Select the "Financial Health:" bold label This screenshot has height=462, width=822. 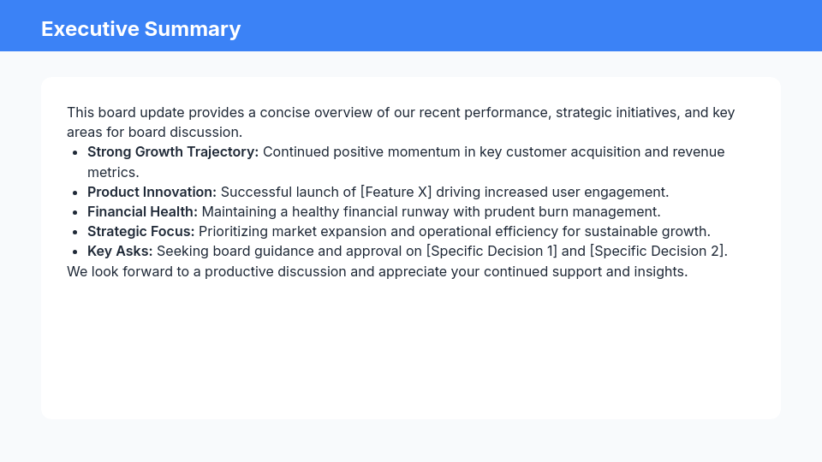point(142,211)
